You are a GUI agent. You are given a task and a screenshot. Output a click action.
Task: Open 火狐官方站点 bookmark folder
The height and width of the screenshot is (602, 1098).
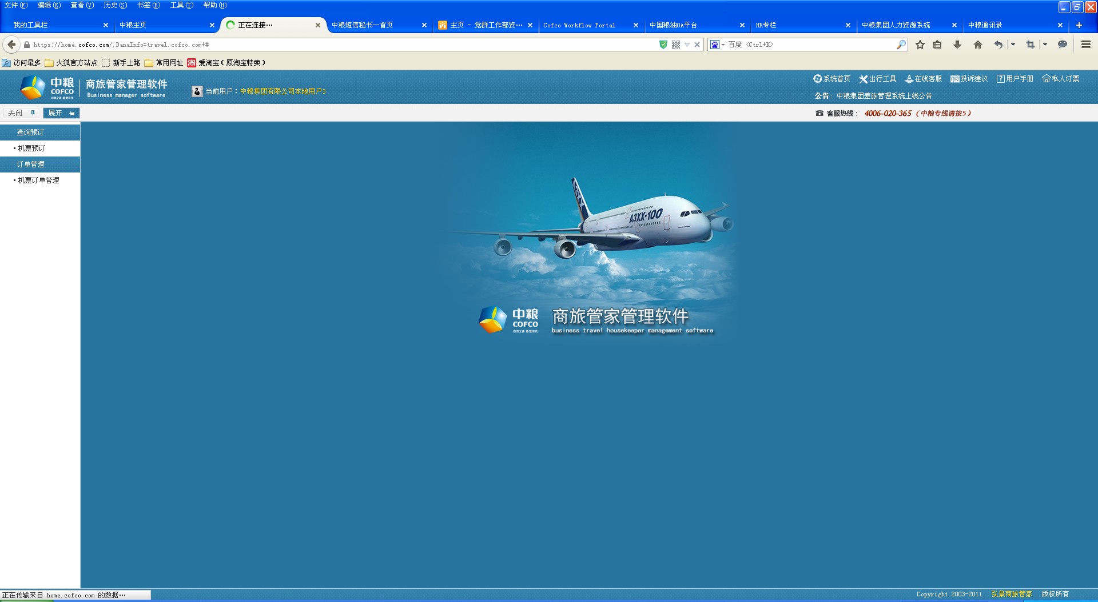(x=71, y=63)
